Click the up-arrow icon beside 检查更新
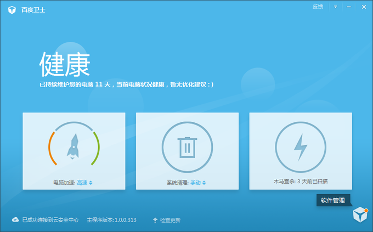The image size is (373, 232). point(155,220)
